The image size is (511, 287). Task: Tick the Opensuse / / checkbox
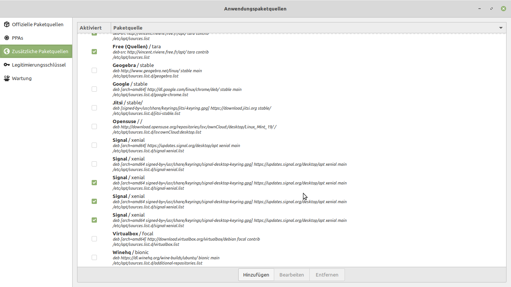pyautogui.click(x=94, y=126)
